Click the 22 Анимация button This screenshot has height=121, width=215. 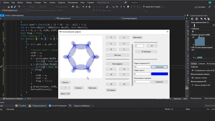[146, 51]
